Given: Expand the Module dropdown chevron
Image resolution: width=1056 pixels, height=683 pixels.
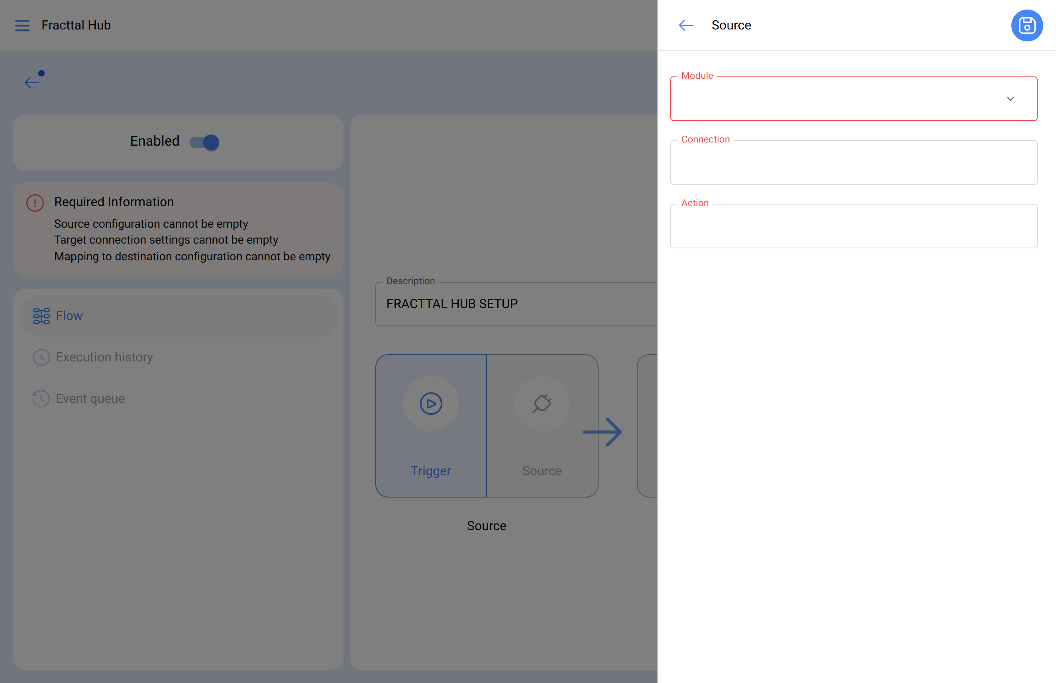Looking at the screenshot, I should (1010, 99).
